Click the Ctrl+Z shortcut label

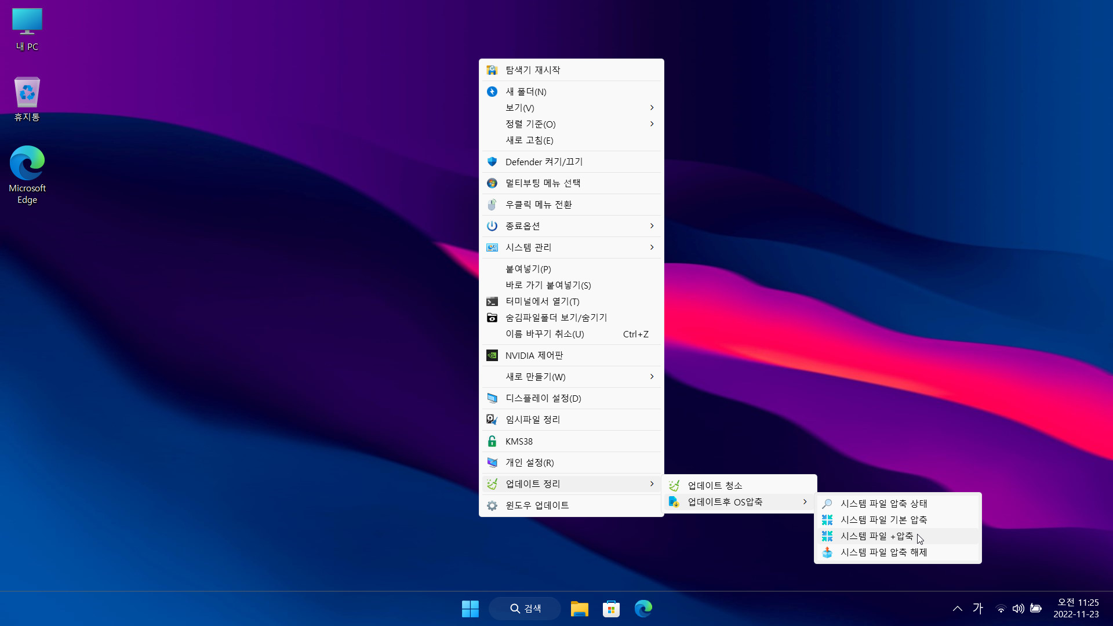coord(636,334)
